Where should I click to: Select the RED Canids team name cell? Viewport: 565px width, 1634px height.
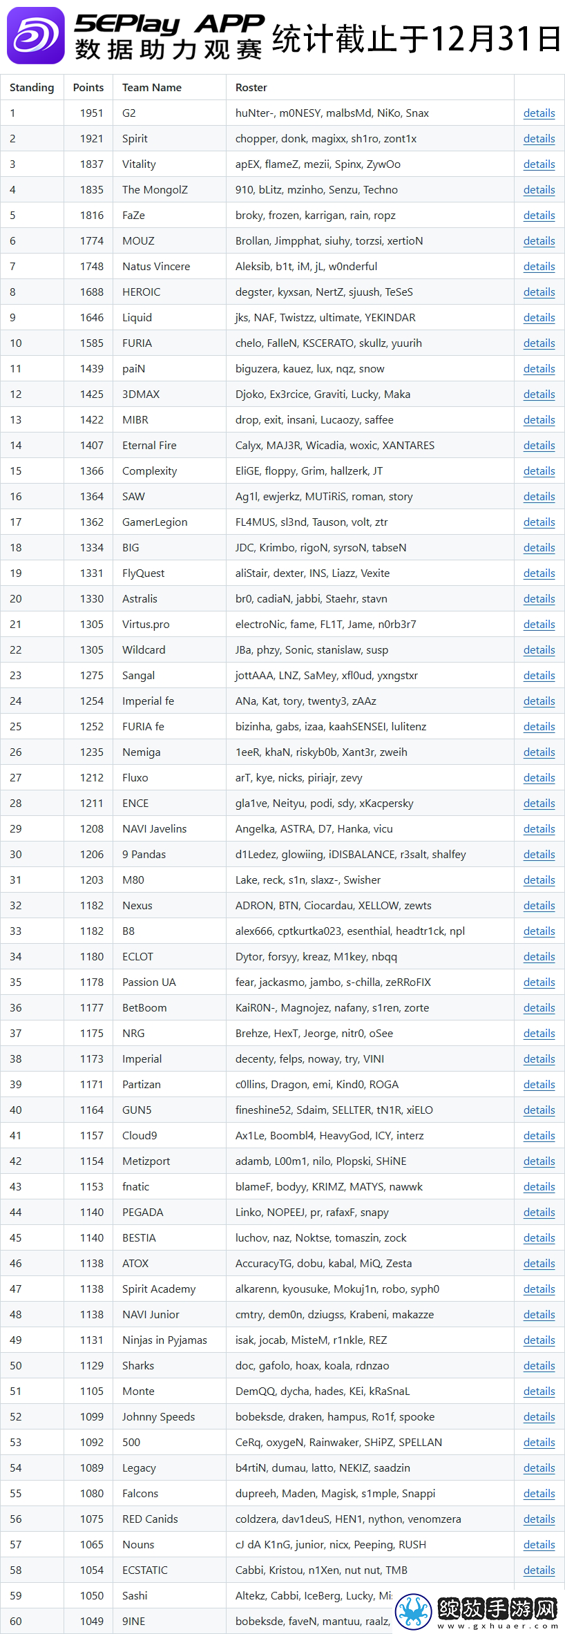[x=169, y=1519]
